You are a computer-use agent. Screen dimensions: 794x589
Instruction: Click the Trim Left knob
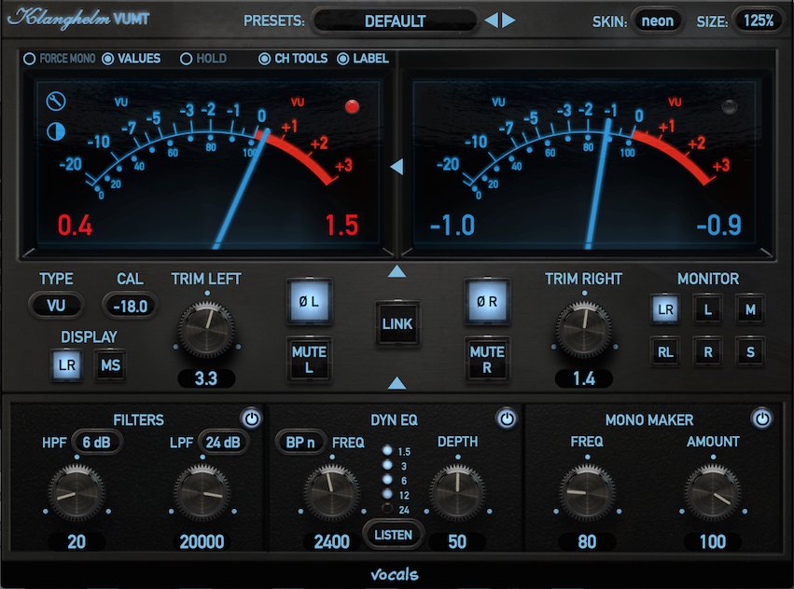pyautogui.click(x=206, y=329)
